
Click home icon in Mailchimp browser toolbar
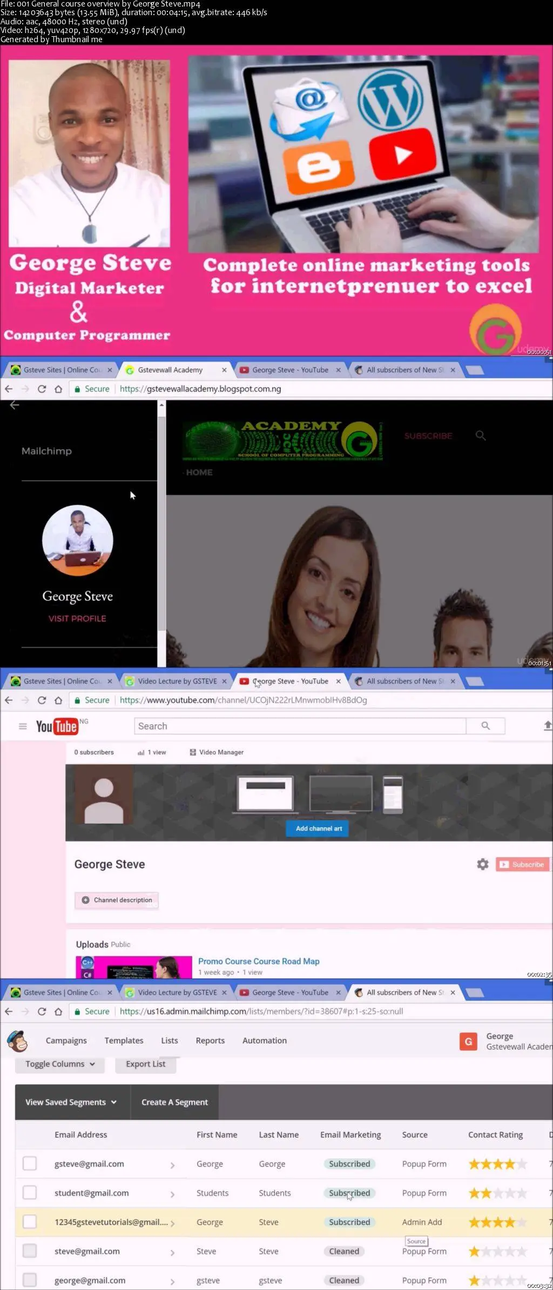[x=58, y=1011]
